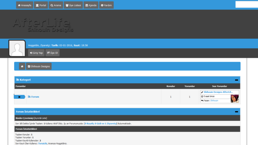Open the last poster's avatar thumbnail
258x145 pixels.
pyautogui.click(x=235, y=99)
